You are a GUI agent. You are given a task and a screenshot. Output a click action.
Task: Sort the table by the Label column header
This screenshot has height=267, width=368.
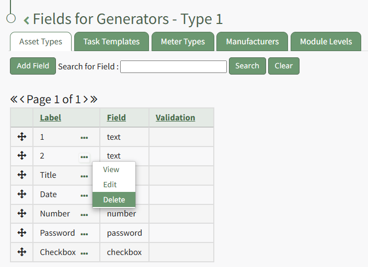tap(51, 117)
